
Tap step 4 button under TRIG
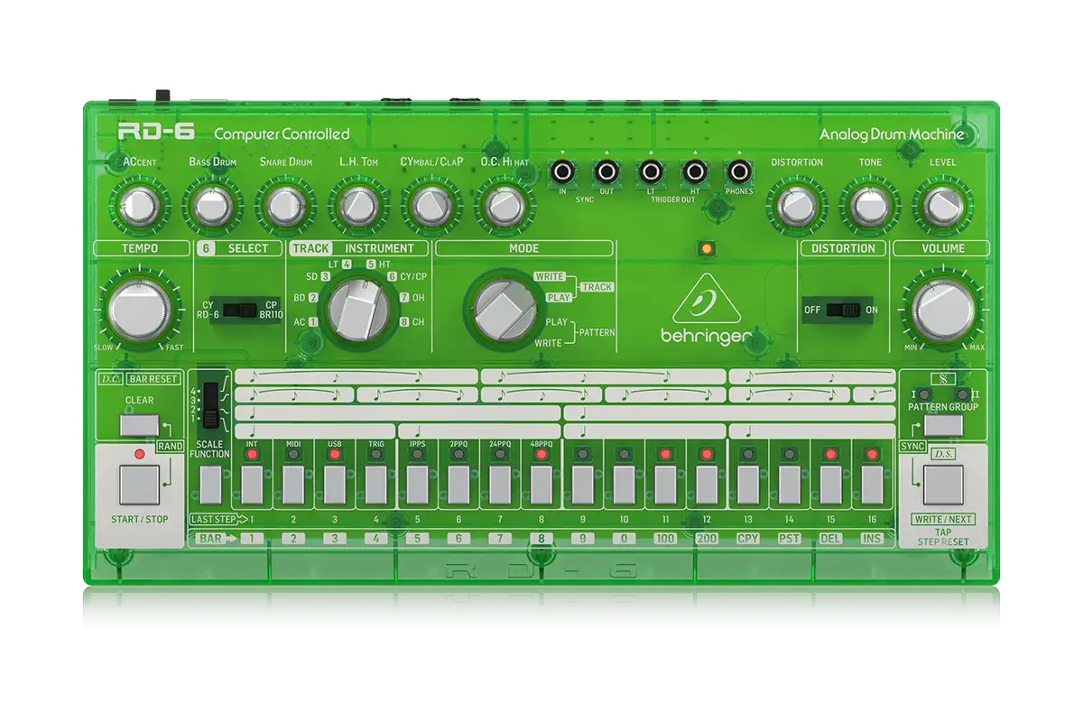376,485
